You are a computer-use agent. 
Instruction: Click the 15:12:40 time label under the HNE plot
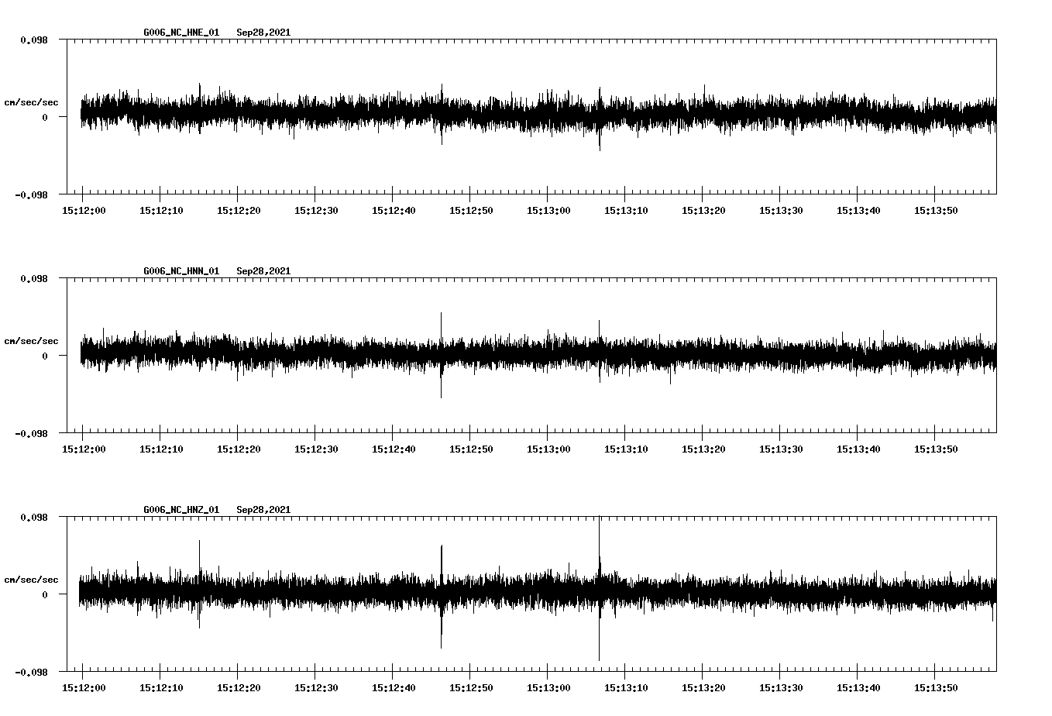394,210
